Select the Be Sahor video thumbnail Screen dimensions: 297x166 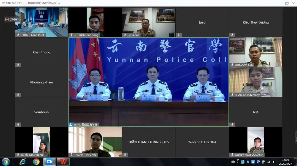click(x=148, y=22)
